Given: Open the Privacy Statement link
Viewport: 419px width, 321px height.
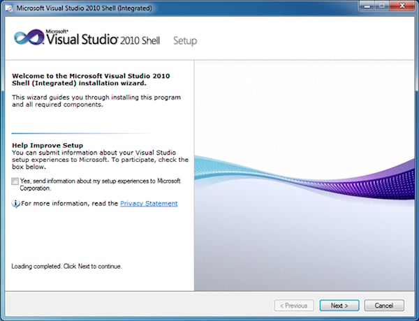Looking at the screenshot, I should (x=149, y=204).
